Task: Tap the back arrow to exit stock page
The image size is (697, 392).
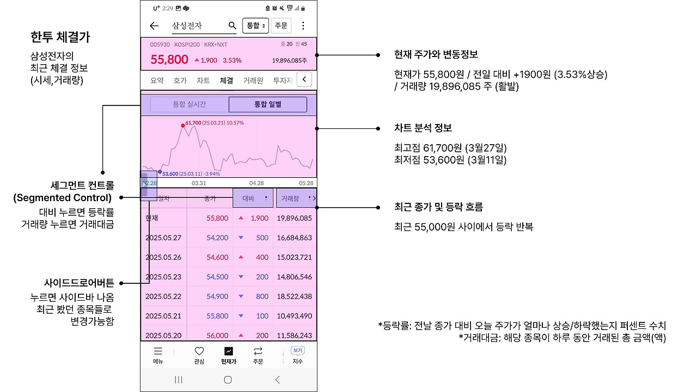Action: (x=154, y=25)
